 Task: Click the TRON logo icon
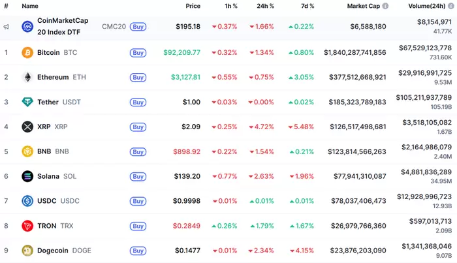click(27, 226)
